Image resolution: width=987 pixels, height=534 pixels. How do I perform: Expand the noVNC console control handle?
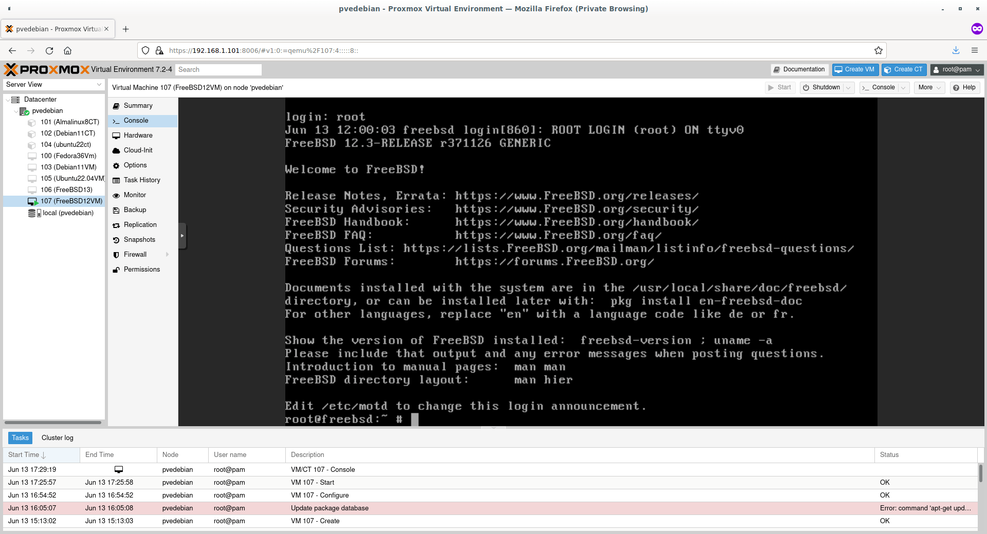point(182,236)
